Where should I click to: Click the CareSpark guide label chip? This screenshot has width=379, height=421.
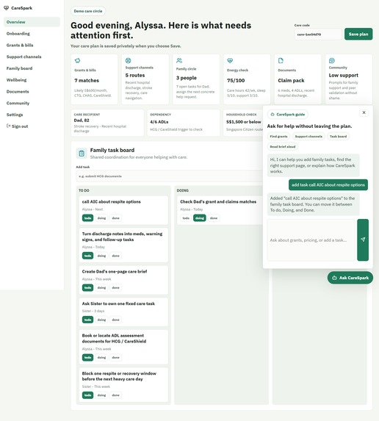[287, 115]
